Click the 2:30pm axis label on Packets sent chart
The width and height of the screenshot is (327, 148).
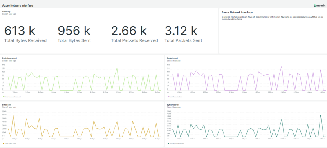point(283,92)
